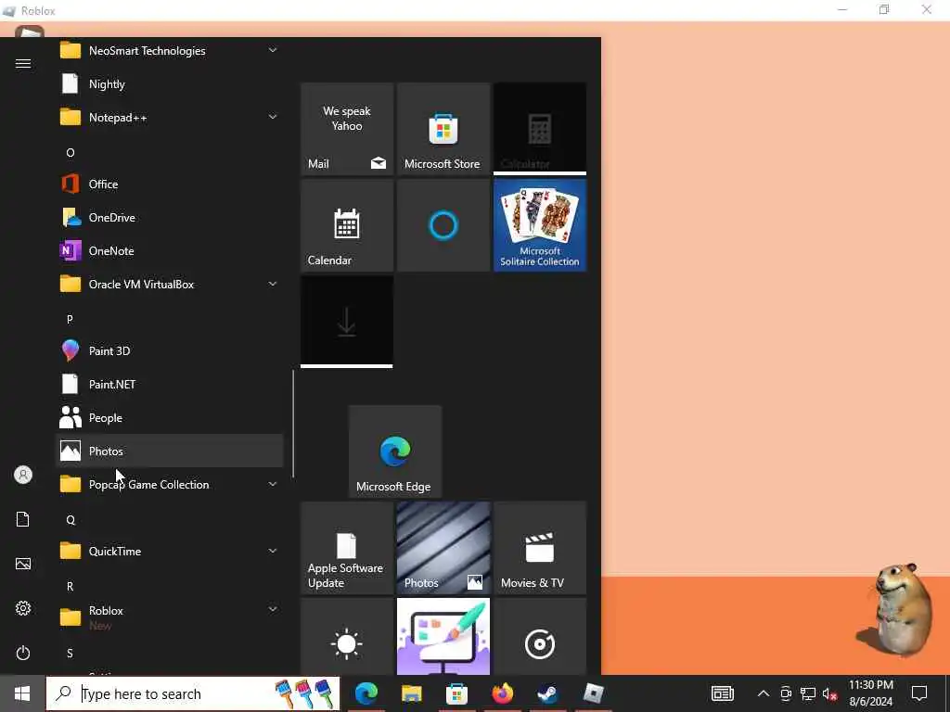Open Paint.NET in app list

[170, 385]
